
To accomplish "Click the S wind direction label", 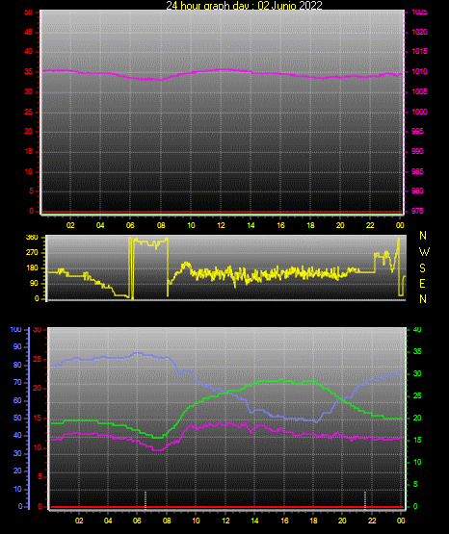I will click(422, 268).
